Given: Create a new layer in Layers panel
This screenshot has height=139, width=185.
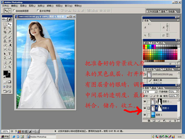Looking at the screenshot, I should pos(170,121).
